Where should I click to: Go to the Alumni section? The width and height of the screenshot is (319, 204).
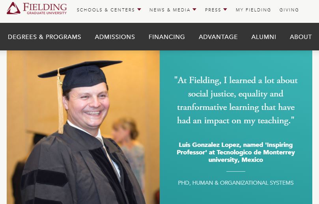(264, 37)
